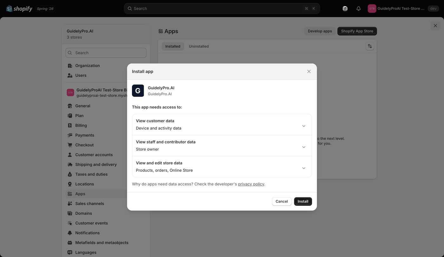
Task: Open Sales channels settings
Action: coord(96,204)
